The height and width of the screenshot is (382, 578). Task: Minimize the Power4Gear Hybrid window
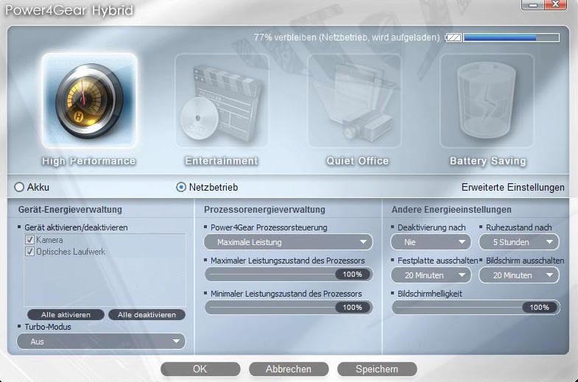tap(532, 5)
